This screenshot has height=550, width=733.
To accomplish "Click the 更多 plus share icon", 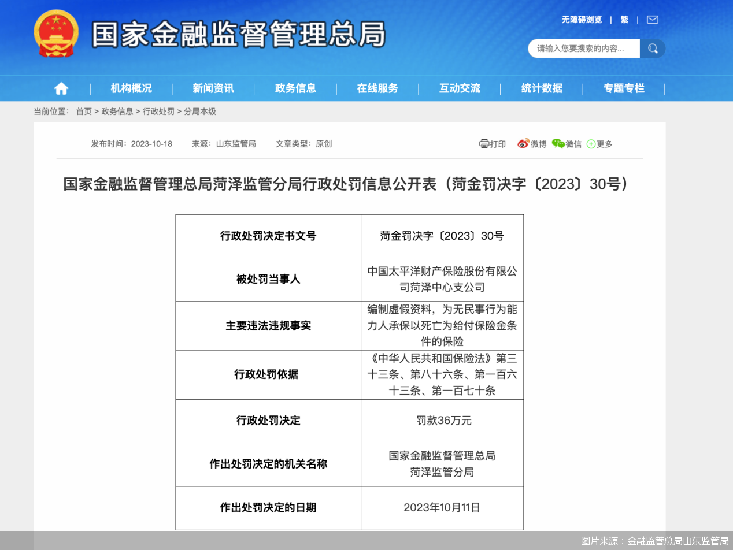I will 591,144.
